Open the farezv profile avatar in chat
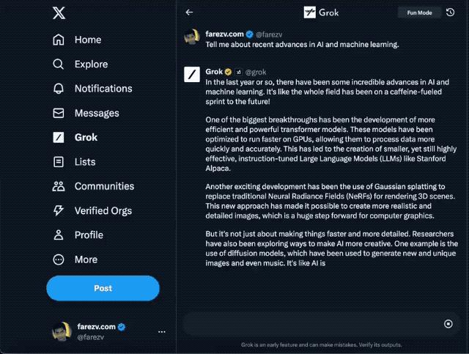Screen dimensions: 469x354 tap(192, 37)
